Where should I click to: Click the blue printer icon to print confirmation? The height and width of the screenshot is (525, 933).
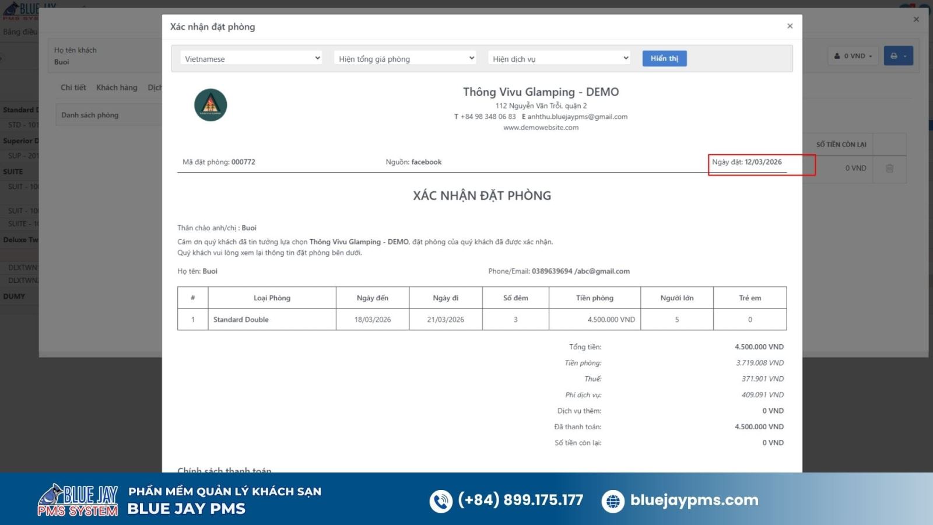893,55
